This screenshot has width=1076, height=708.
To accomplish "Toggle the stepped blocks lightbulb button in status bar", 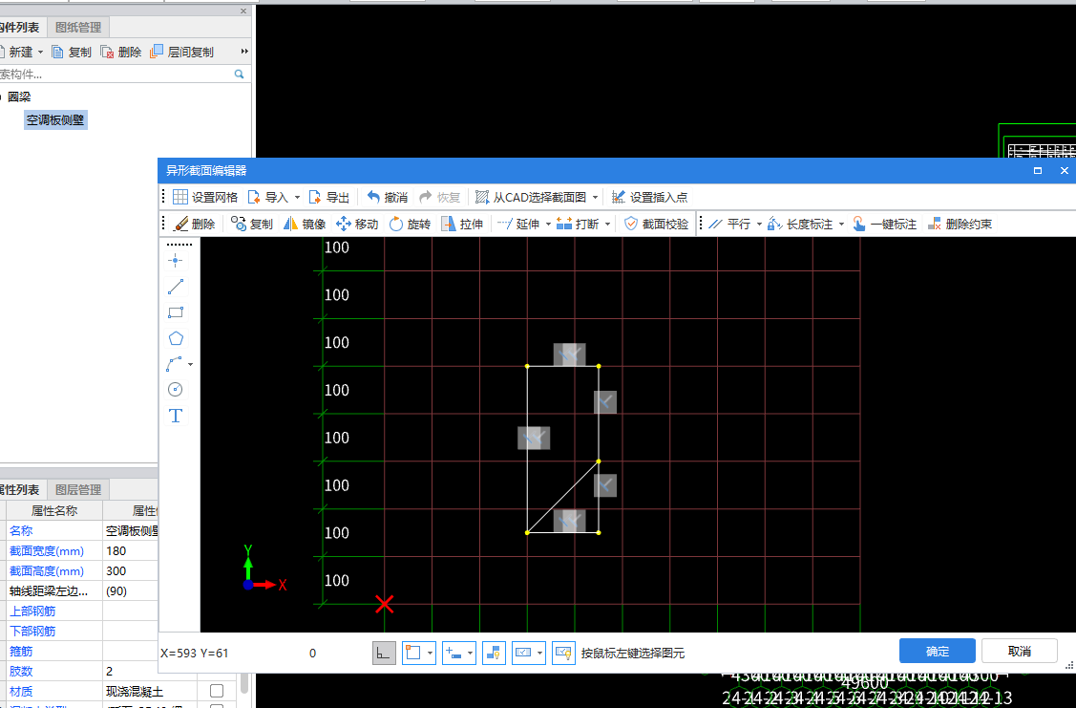I will pyautogui.click(x=495, y=654).
